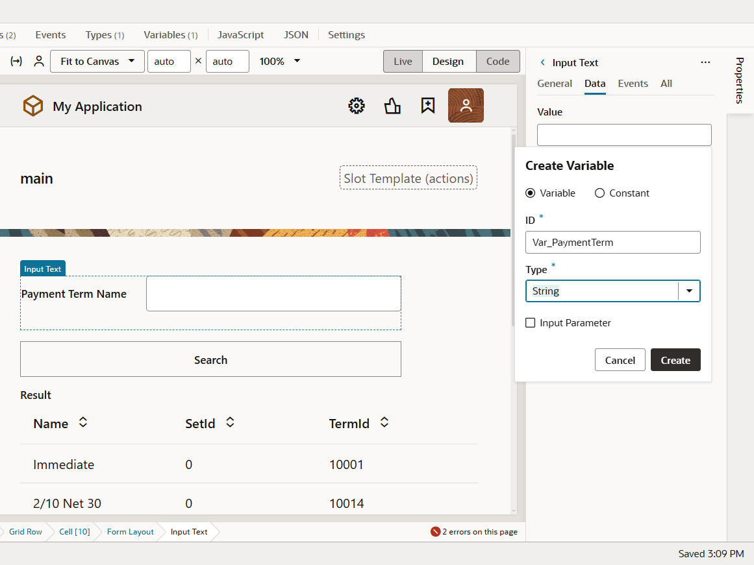Click the 2/10 Net 30 row name

pos(67,503)
